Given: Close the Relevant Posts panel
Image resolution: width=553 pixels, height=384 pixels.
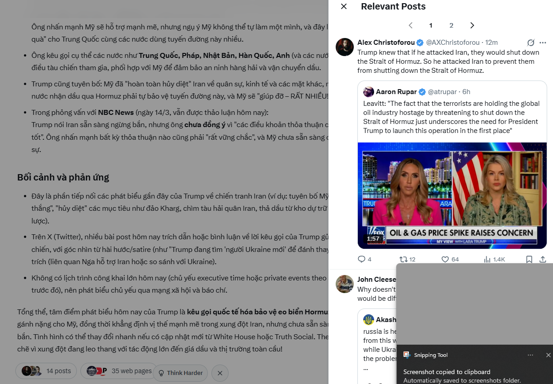Looking at the screenshot, I should (344, 6).
